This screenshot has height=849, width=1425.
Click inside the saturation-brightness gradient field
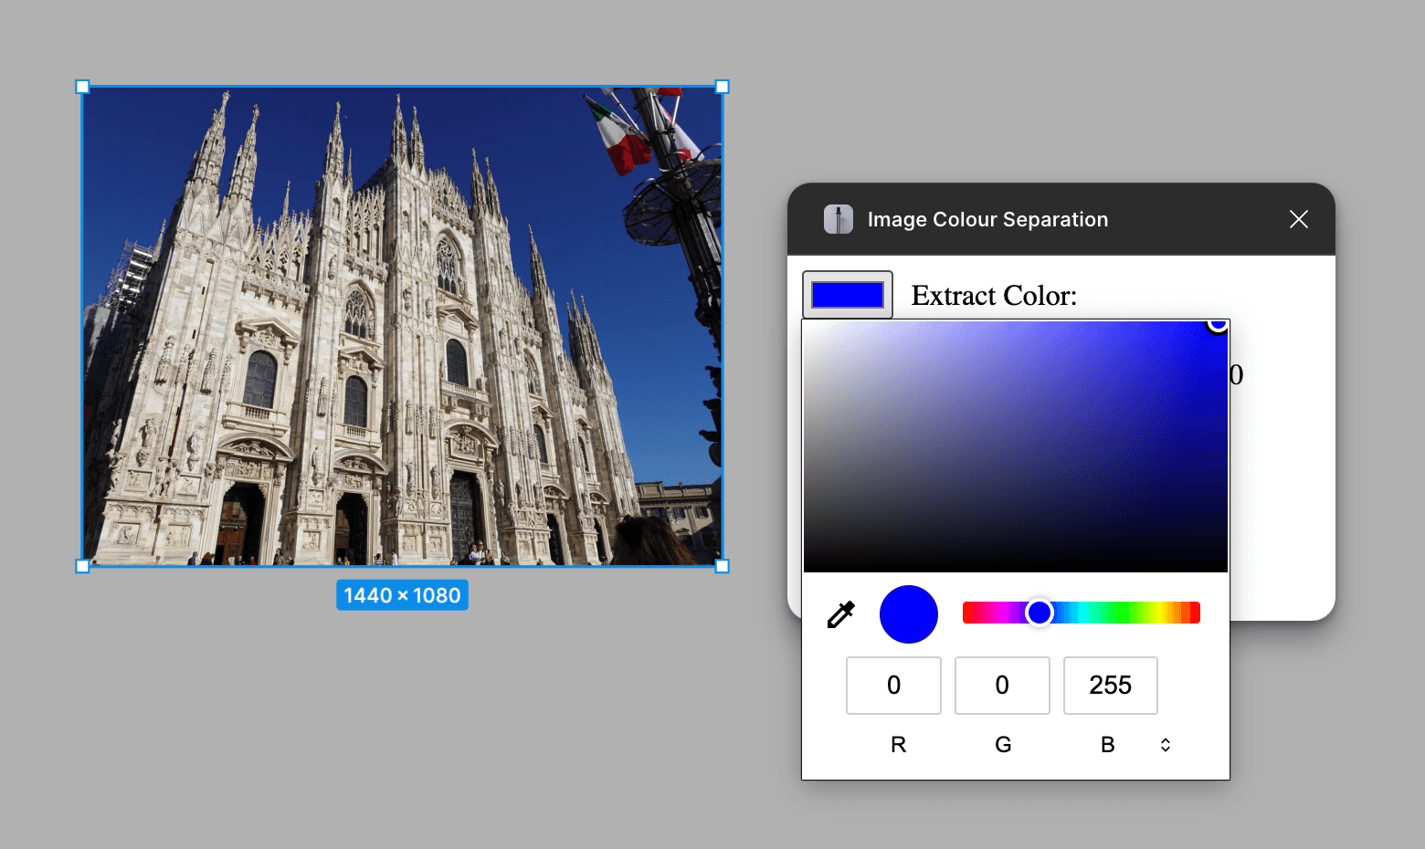tap(1016, 446)
